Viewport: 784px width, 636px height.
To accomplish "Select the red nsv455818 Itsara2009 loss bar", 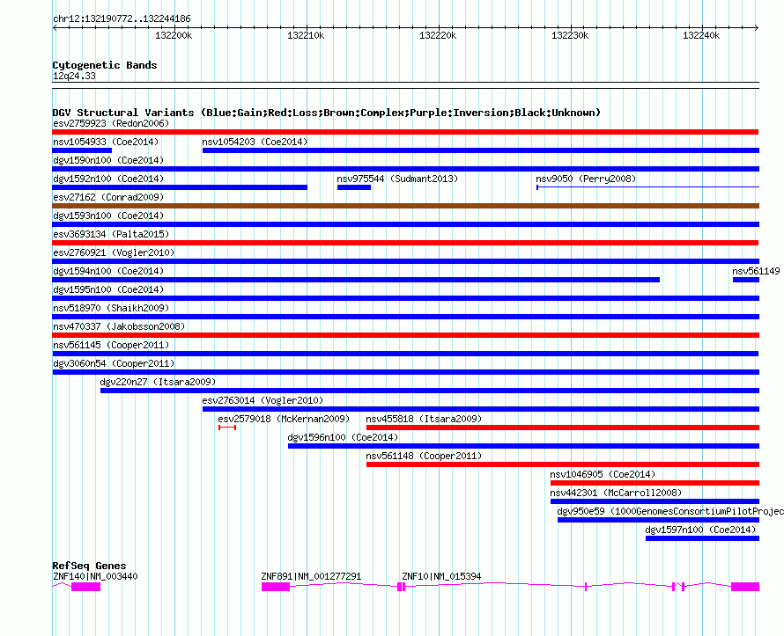I will point(562,428).
